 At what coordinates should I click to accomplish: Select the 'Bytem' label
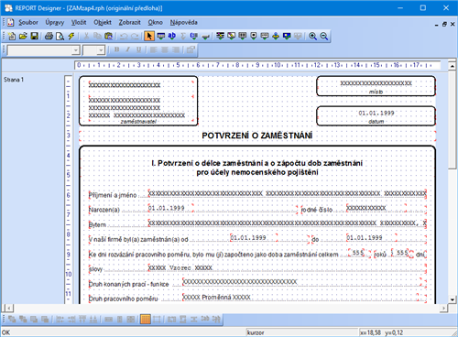97,225
